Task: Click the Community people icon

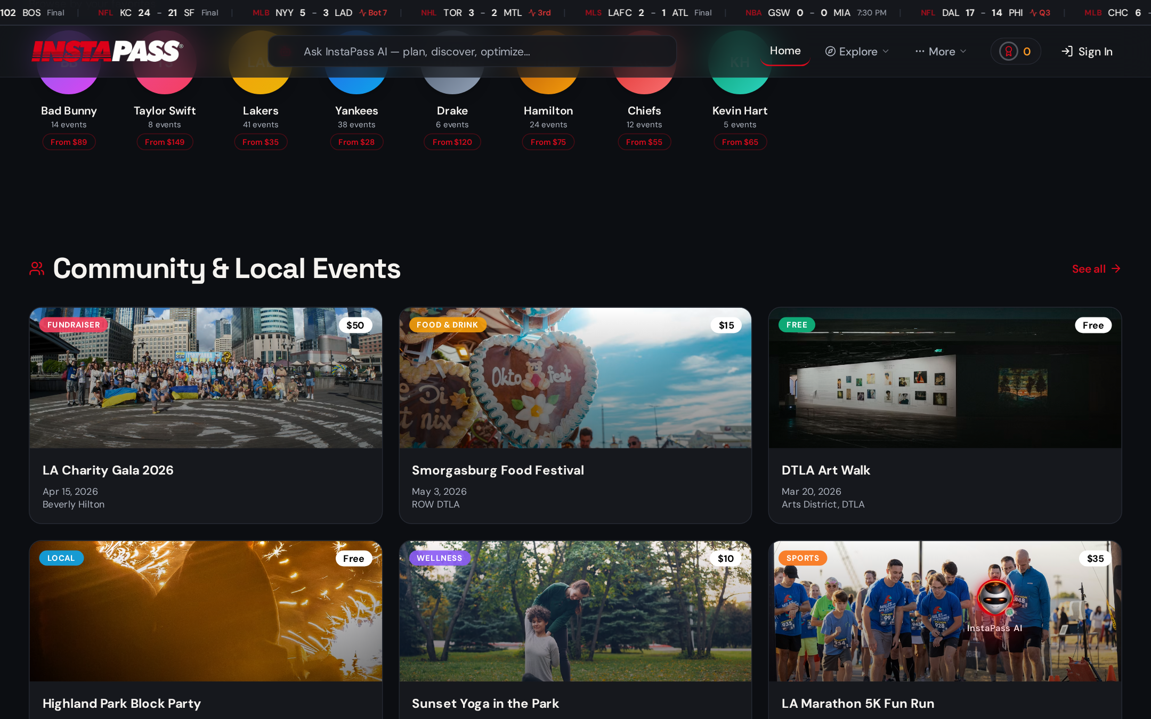Action: 37,268
